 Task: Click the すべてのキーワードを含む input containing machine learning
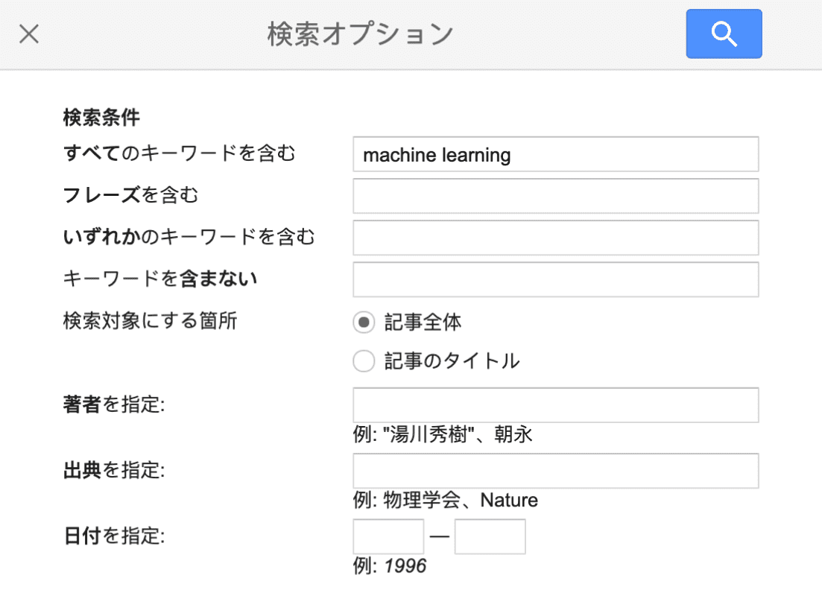click(555, 154)
